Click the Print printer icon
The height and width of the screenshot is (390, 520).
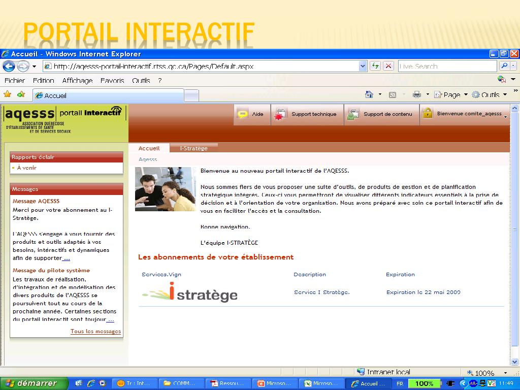(417, 95)
